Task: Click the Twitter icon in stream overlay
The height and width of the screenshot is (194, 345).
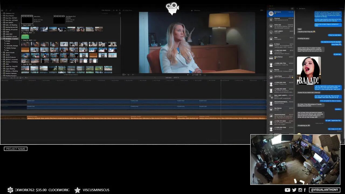Action: pyautogui.click(x=294, y=190)
